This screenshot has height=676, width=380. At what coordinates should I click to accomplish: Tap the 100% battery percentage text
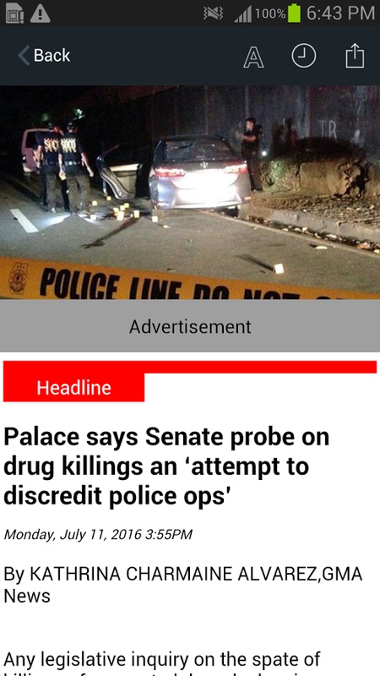tap(270, 14)
